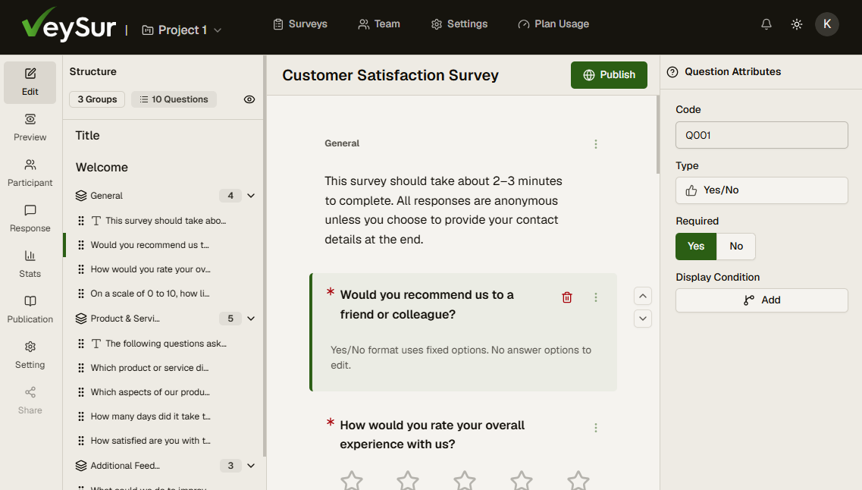Click the Publish button

pyautogui.click(x=609, y=75)
